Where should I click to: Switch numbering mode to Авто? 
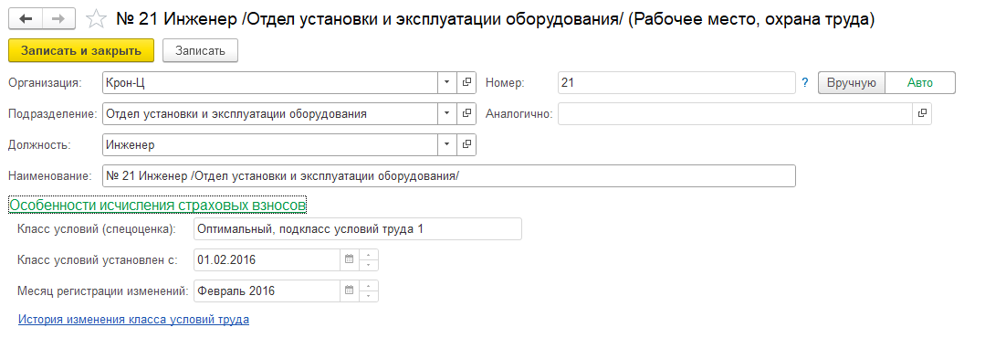point(919,83)
